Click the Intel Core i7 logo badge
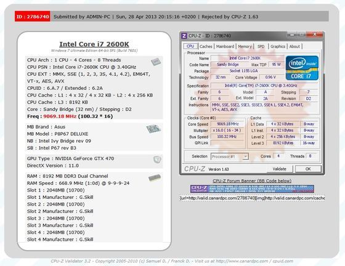This screenshot has width=345, height=266. [x=302, y=68]
